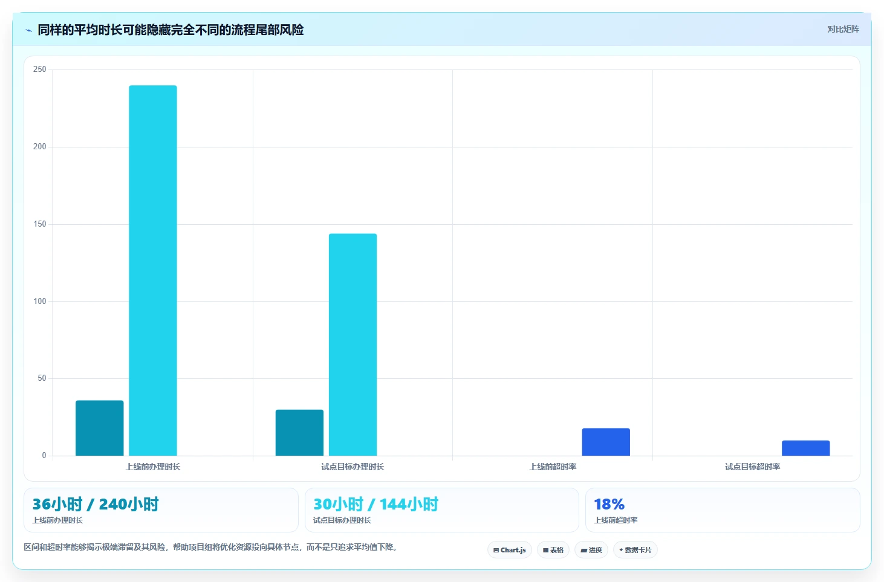Click the dark teal 30 bar for 试点目标办理时长
The width and height of the screenshot is (884, 582).
pyautogui.click(x=299, y=433)
